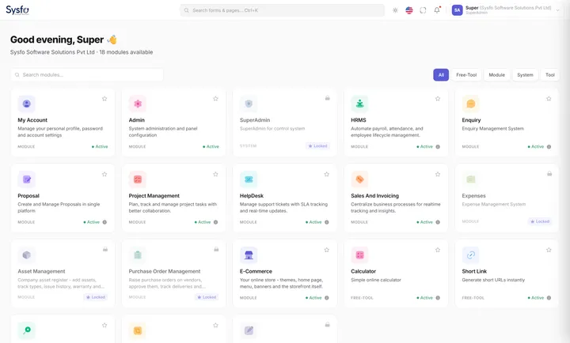Open the HRMS module icon
Image resolution: width=570 pixels, height=343 pixels.
tap(359, 104)
